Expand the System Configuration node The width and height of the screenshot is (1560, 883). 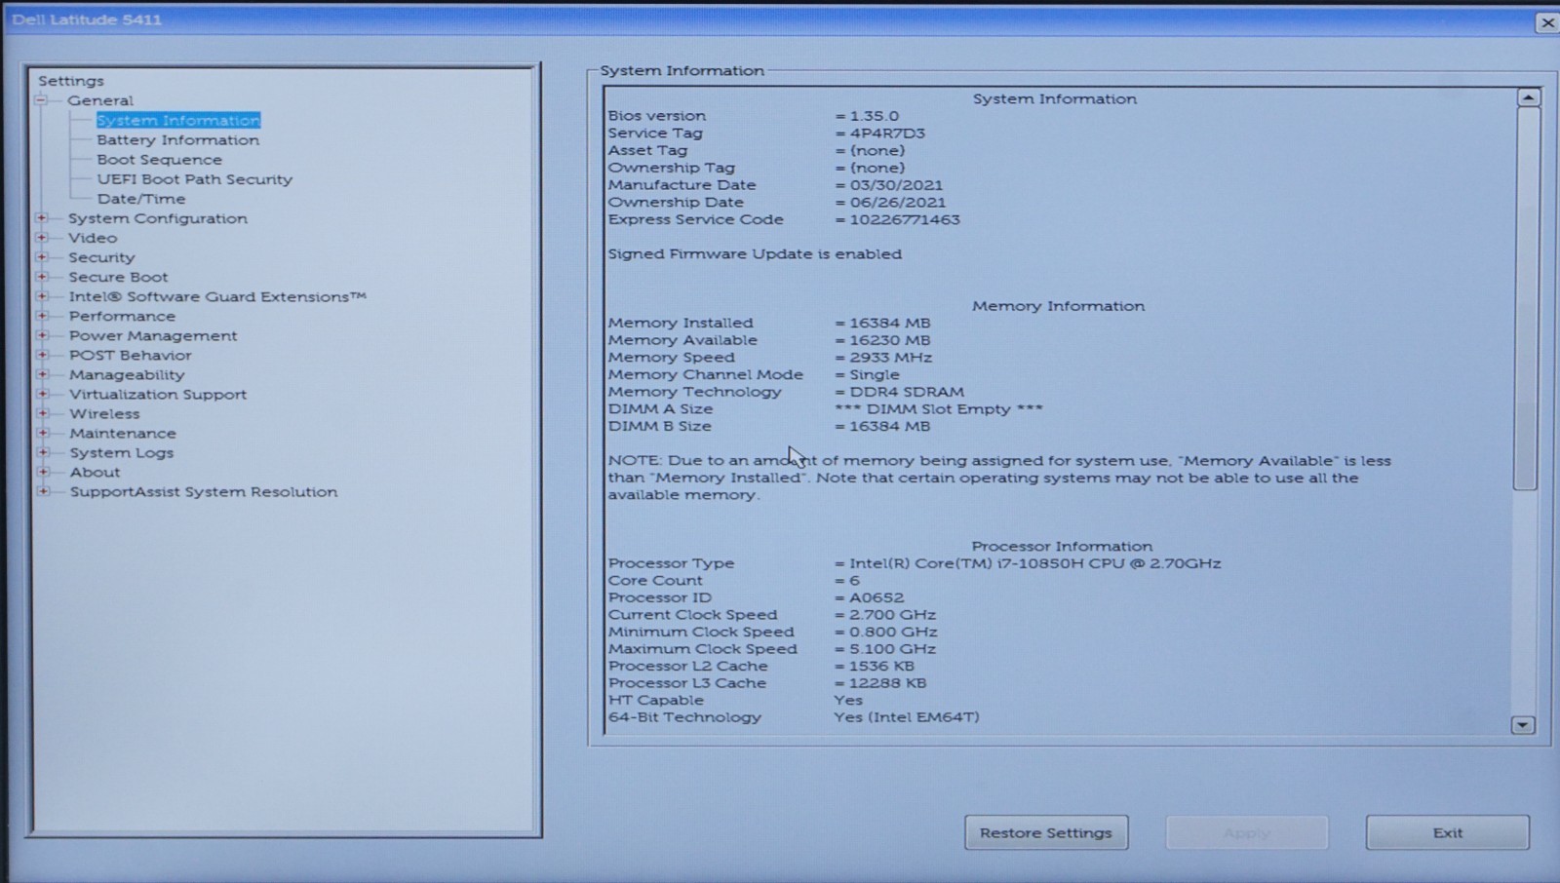[41, 218]
